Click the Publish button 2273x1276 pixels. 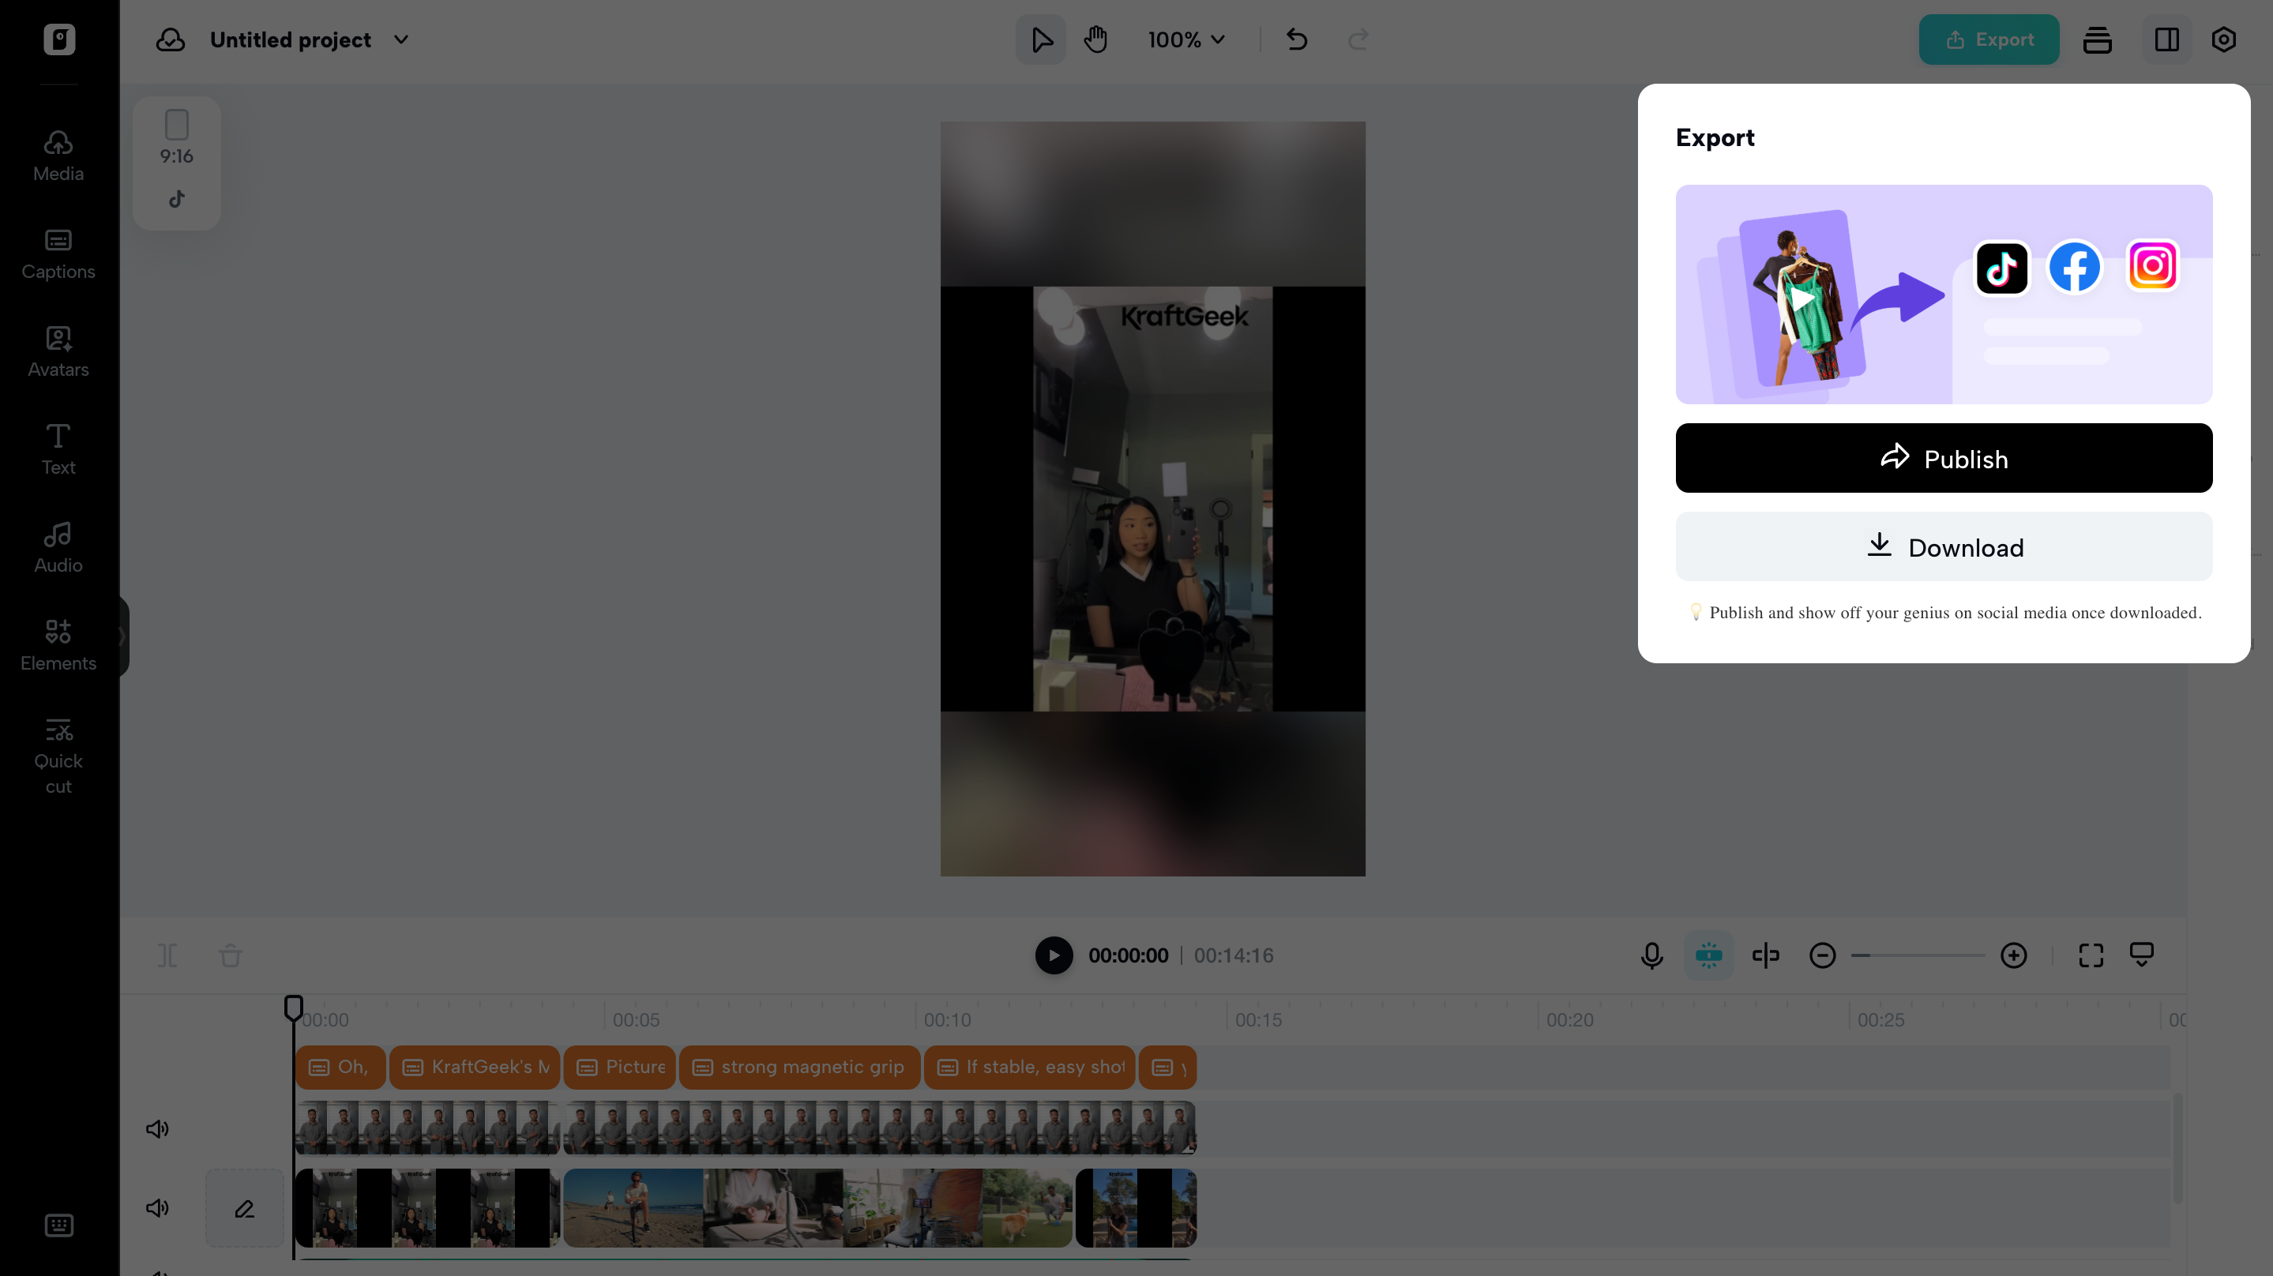(x=1943, y=458)
